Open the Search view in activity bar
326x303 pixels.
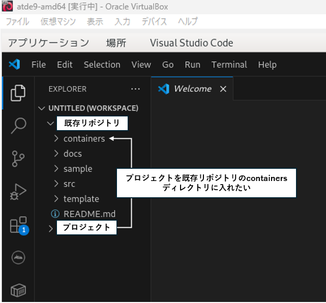18,125
